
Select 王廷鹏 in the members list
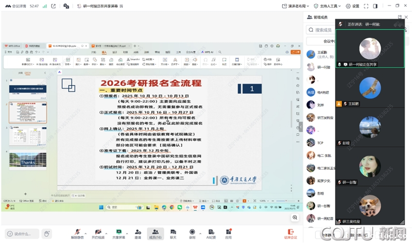coord(323,54)
